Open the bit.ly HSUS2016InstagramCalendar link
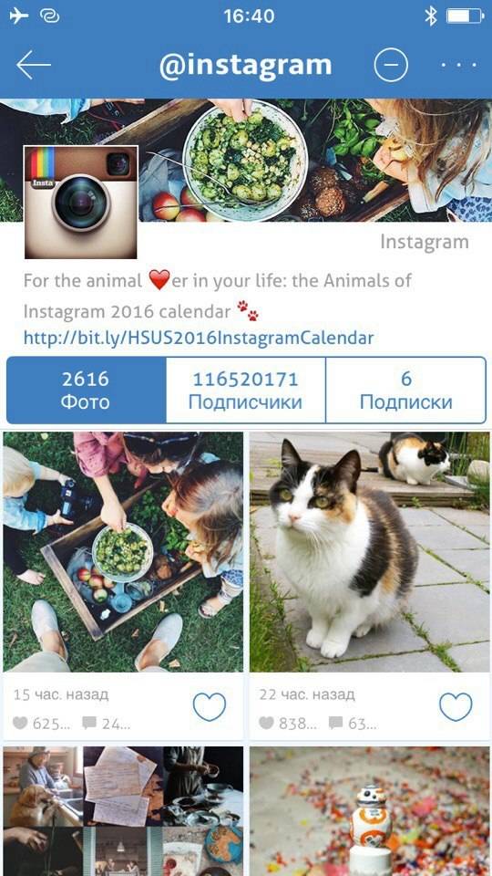This screenshot has height=876, width=492. (x=198, y=338)
